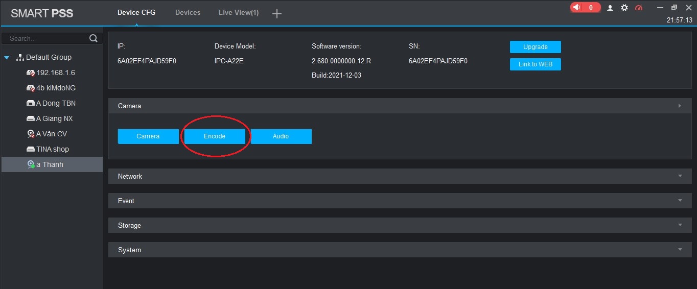The height and width of the screenshot is (289, 697).
Task: Click the red alarm speaker icon
Action: pyautogui.click(x=577, y=8)
